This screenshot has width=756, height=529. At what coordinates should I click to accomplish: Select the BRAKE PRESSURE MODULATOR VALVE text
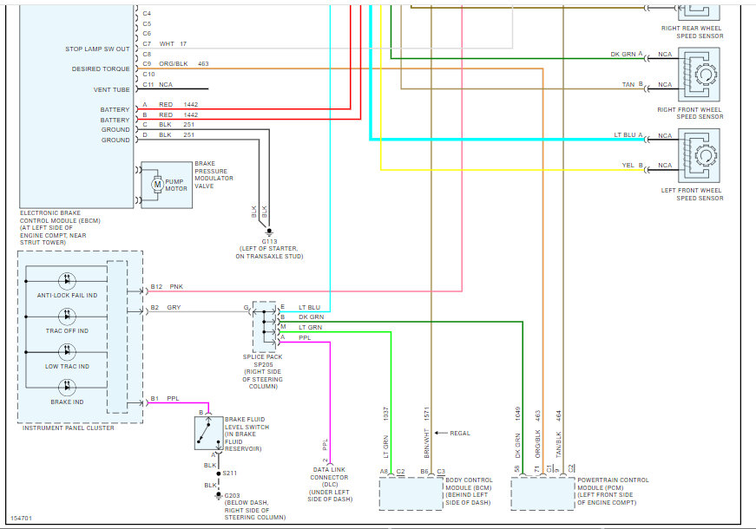coord(214,175)
